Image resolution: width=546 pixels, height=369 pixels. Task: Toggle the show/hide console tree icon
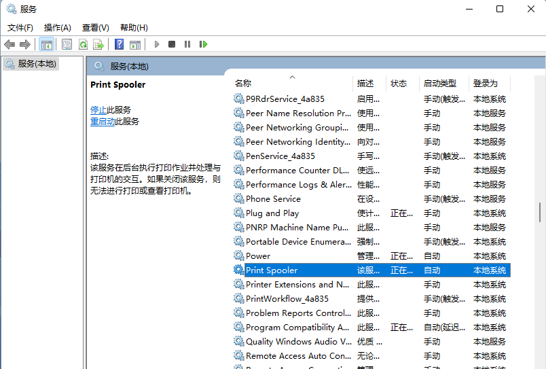(x=46, y=44)
